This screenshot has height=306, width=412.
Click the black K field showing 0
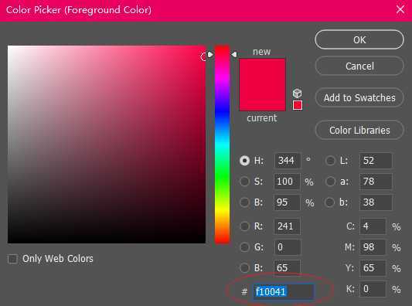(x=373, y=289)
